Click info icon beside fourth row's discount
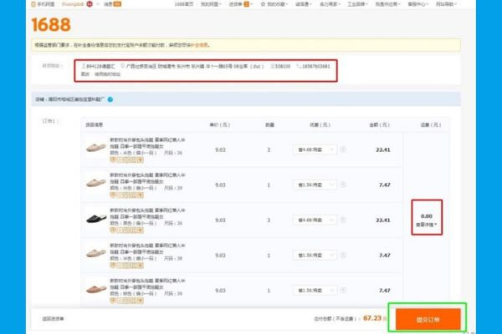 tap(343, 255)
